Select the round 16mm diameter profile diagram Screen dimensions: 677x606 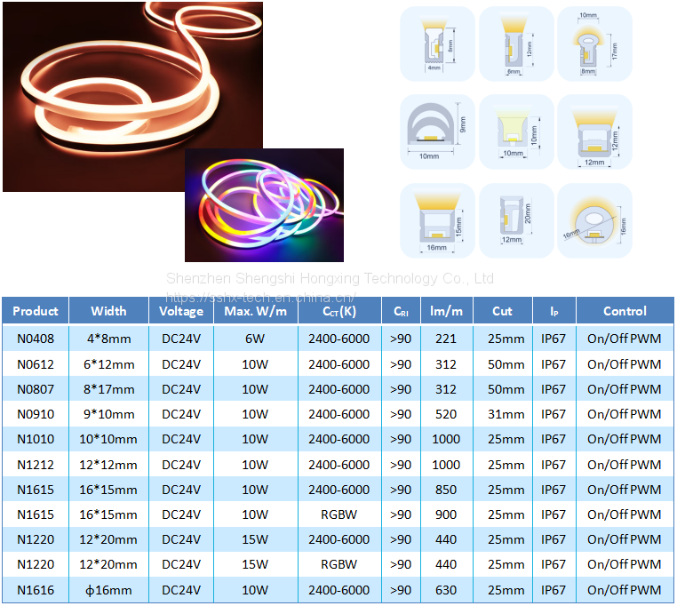[594, 220]
